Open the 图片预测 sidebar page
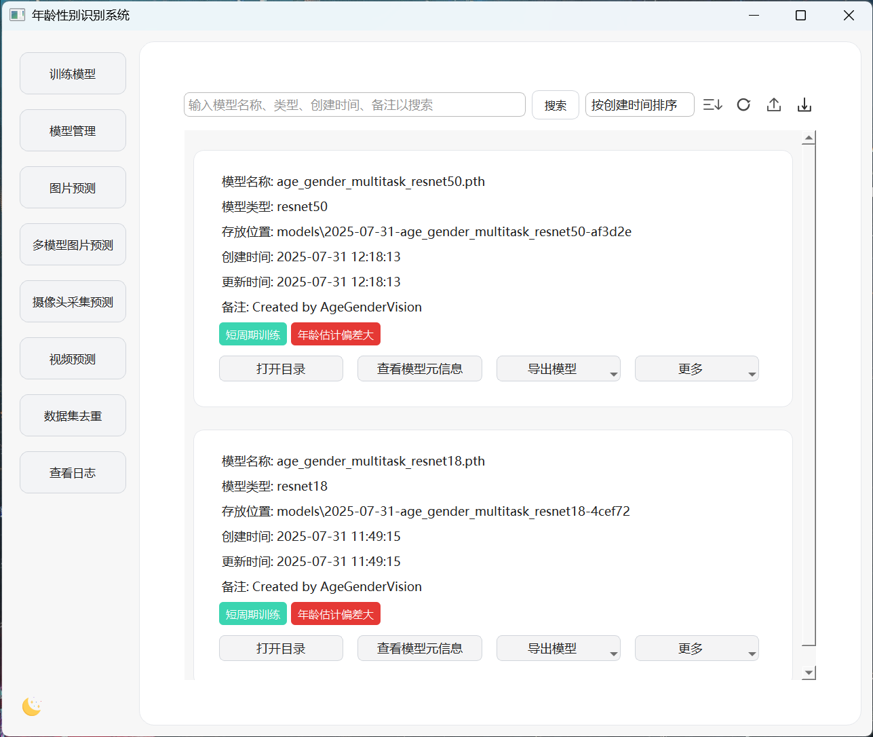 [x=73, y=188]
